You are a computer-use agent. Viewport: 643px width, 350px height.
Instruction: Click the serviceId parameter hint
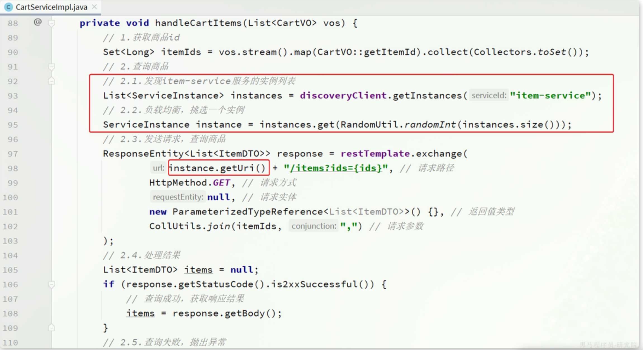coord(489,96)
